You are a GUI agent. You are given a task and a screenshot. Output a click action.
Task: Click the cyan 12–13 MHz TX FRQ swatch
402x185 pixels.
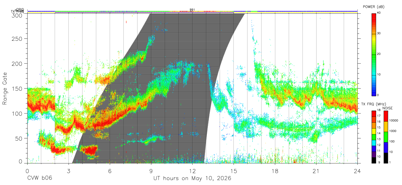pos(374,142)
